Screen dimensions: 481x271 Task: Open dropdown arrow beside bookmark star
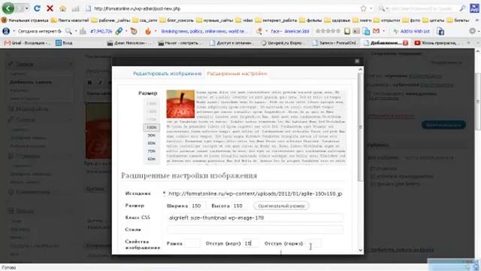[x=371, y=8]
